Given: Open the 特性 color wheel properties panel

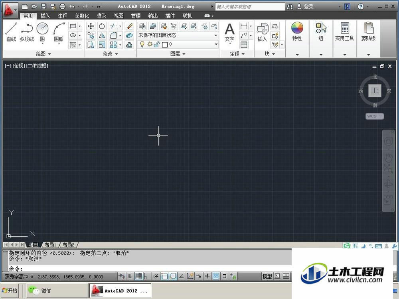Looking at the screenshot, I should tap(297, 32).
